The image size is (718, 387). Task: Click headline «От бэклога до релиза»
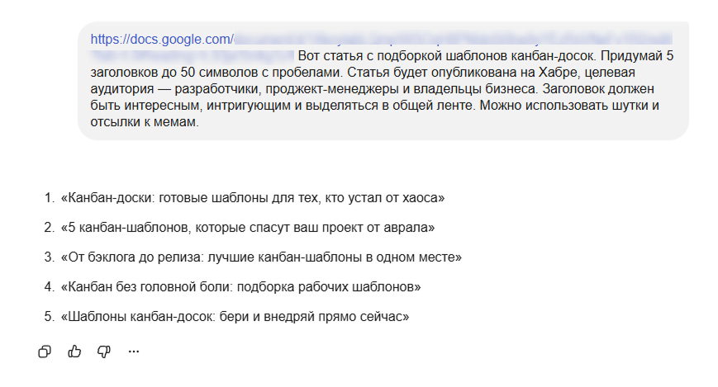260,257
